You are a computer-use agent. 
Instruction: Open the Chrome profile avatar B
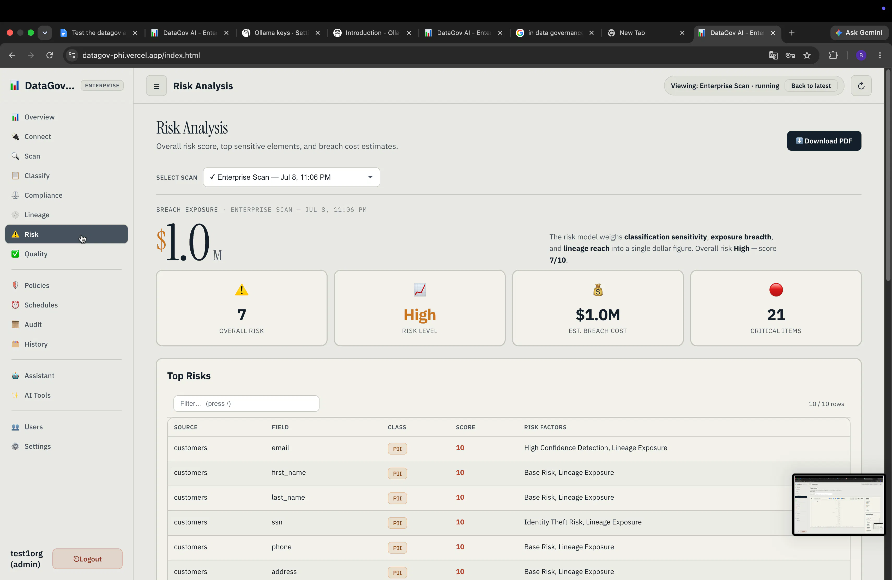point(861,56)
